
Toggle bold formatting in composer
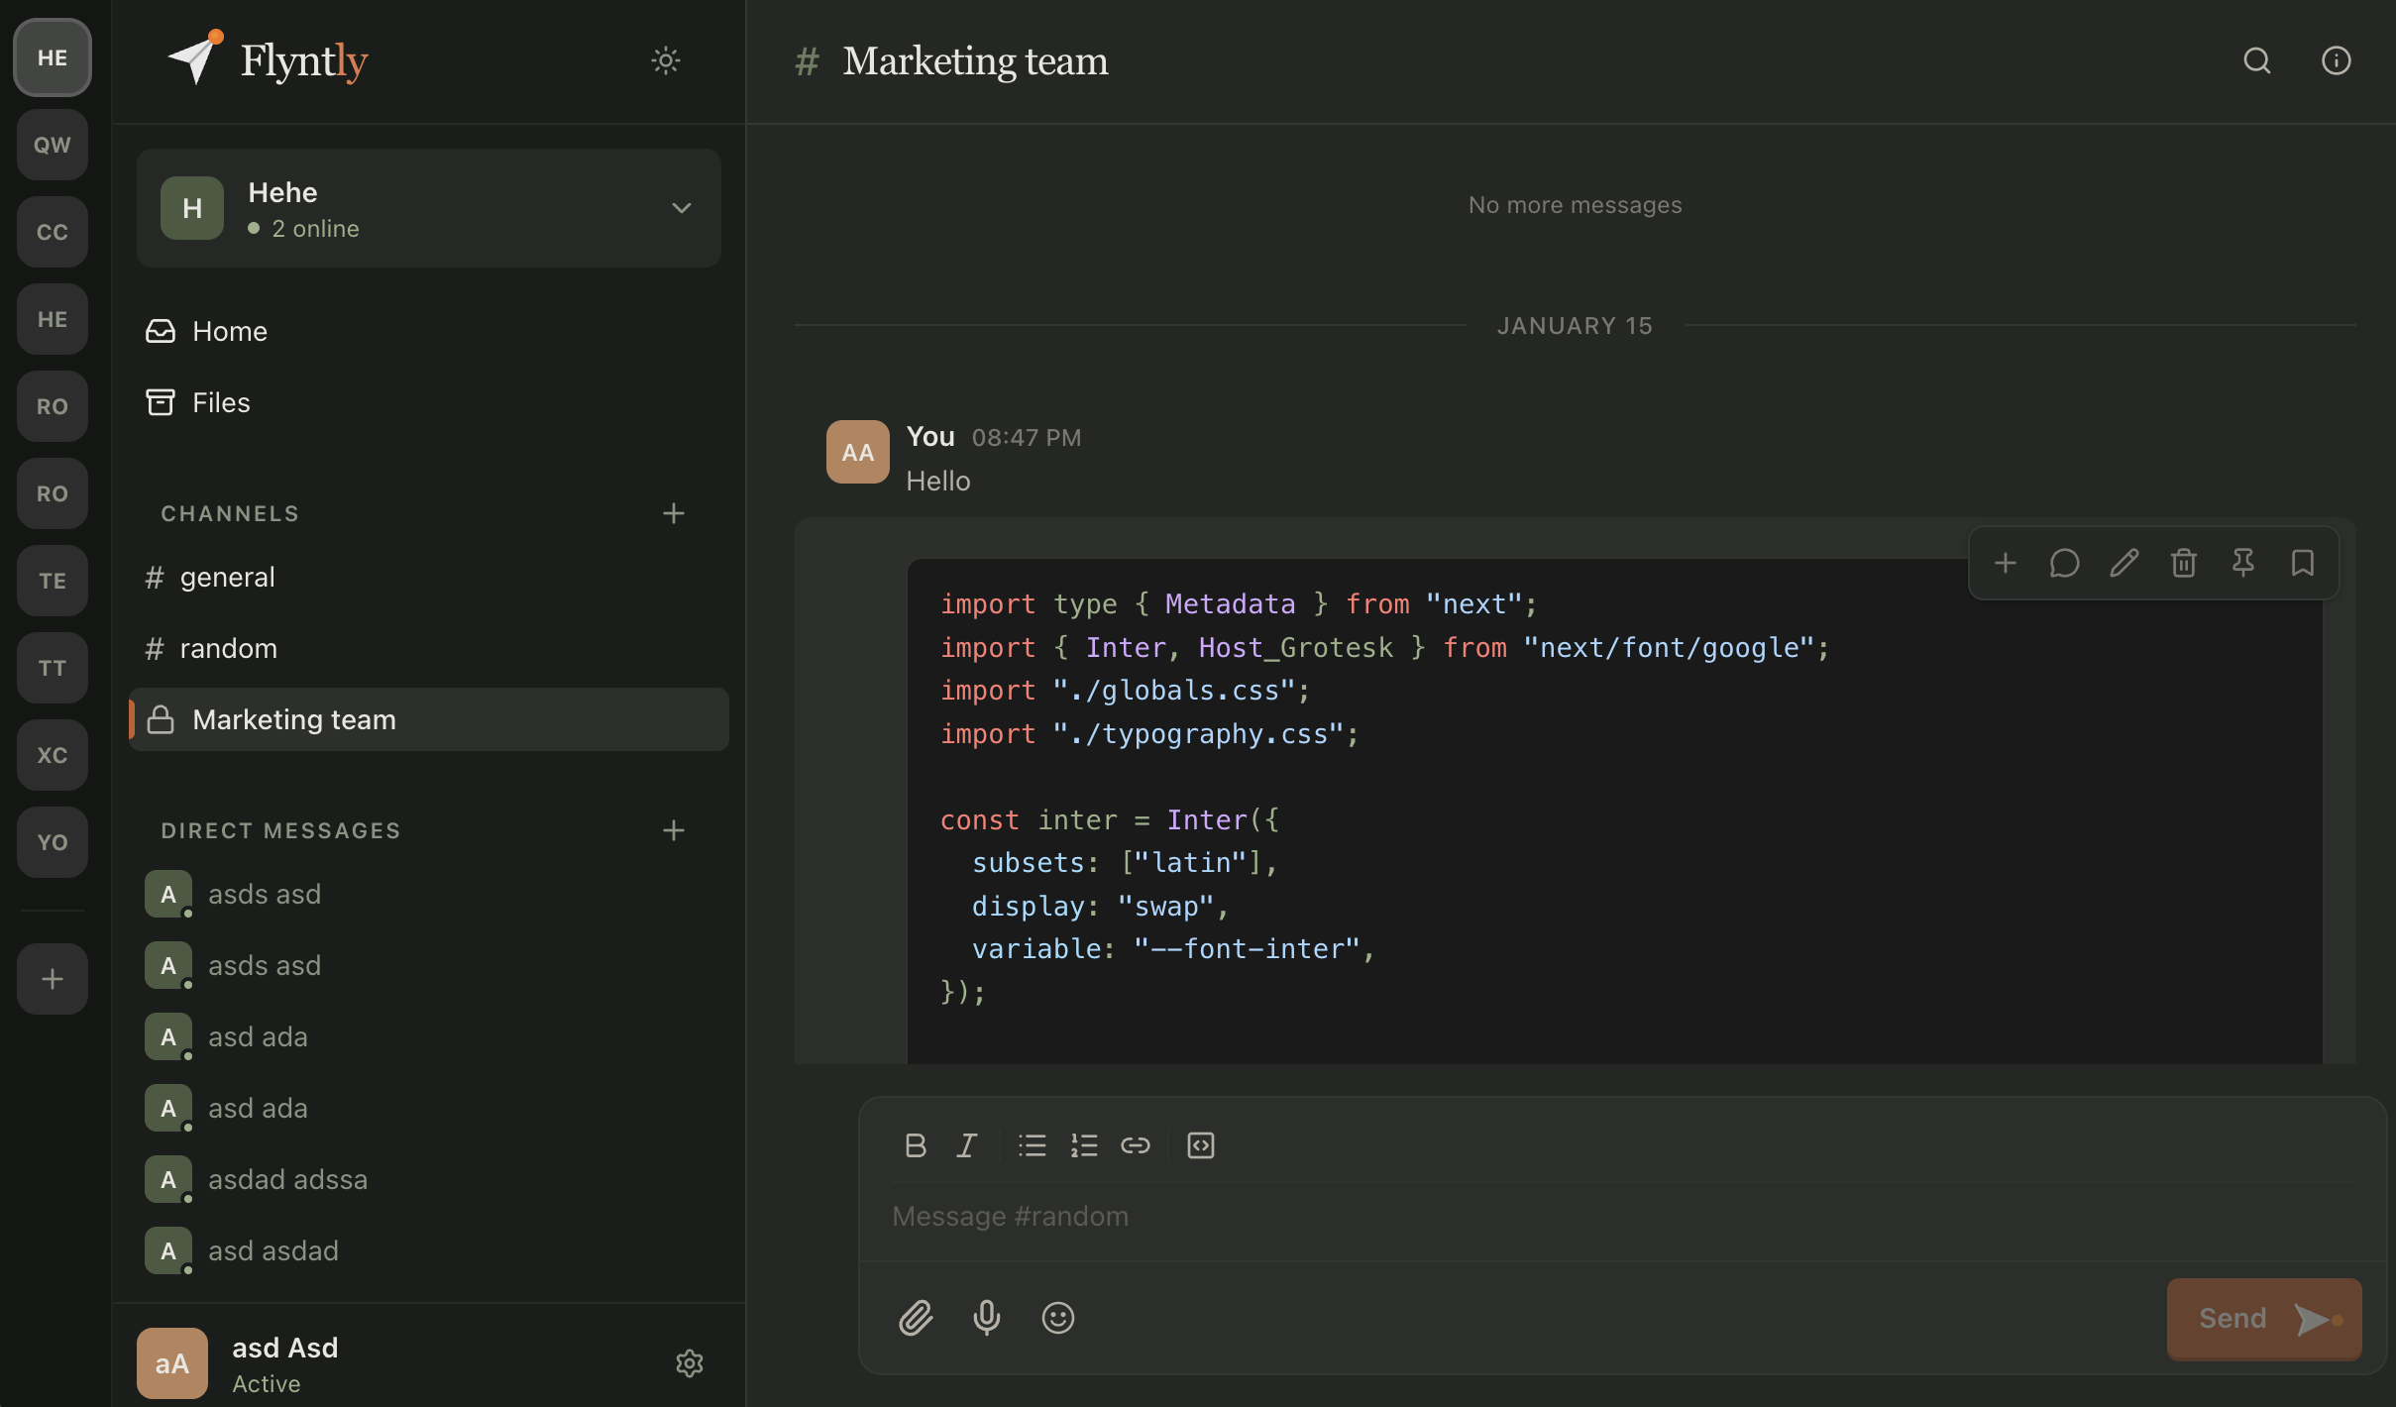point(916,1145)
